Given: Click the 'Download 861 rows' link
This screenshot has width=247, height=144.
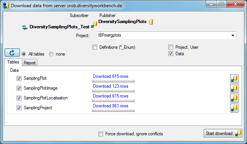Looking at the screenshot, I should tap(111, 106).
